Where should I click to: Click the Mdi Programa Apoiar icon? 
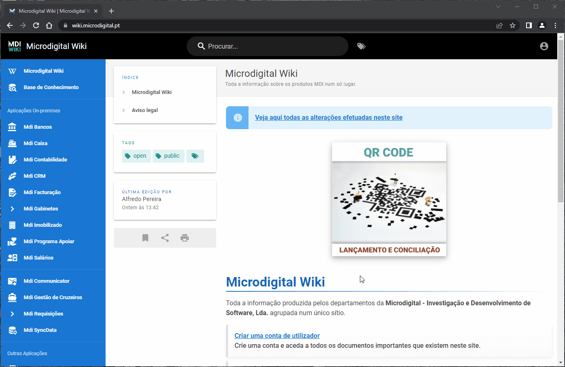12,242
